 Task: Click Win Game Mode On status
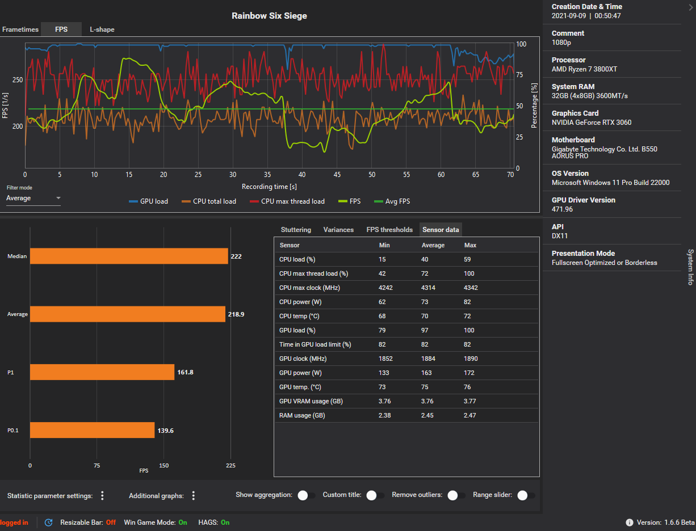(x=183, y=522)
